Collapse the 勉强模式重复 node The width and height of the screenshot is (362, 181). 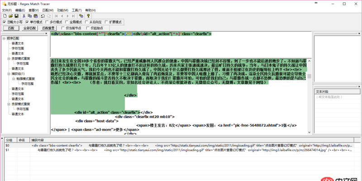pos(14,79)
